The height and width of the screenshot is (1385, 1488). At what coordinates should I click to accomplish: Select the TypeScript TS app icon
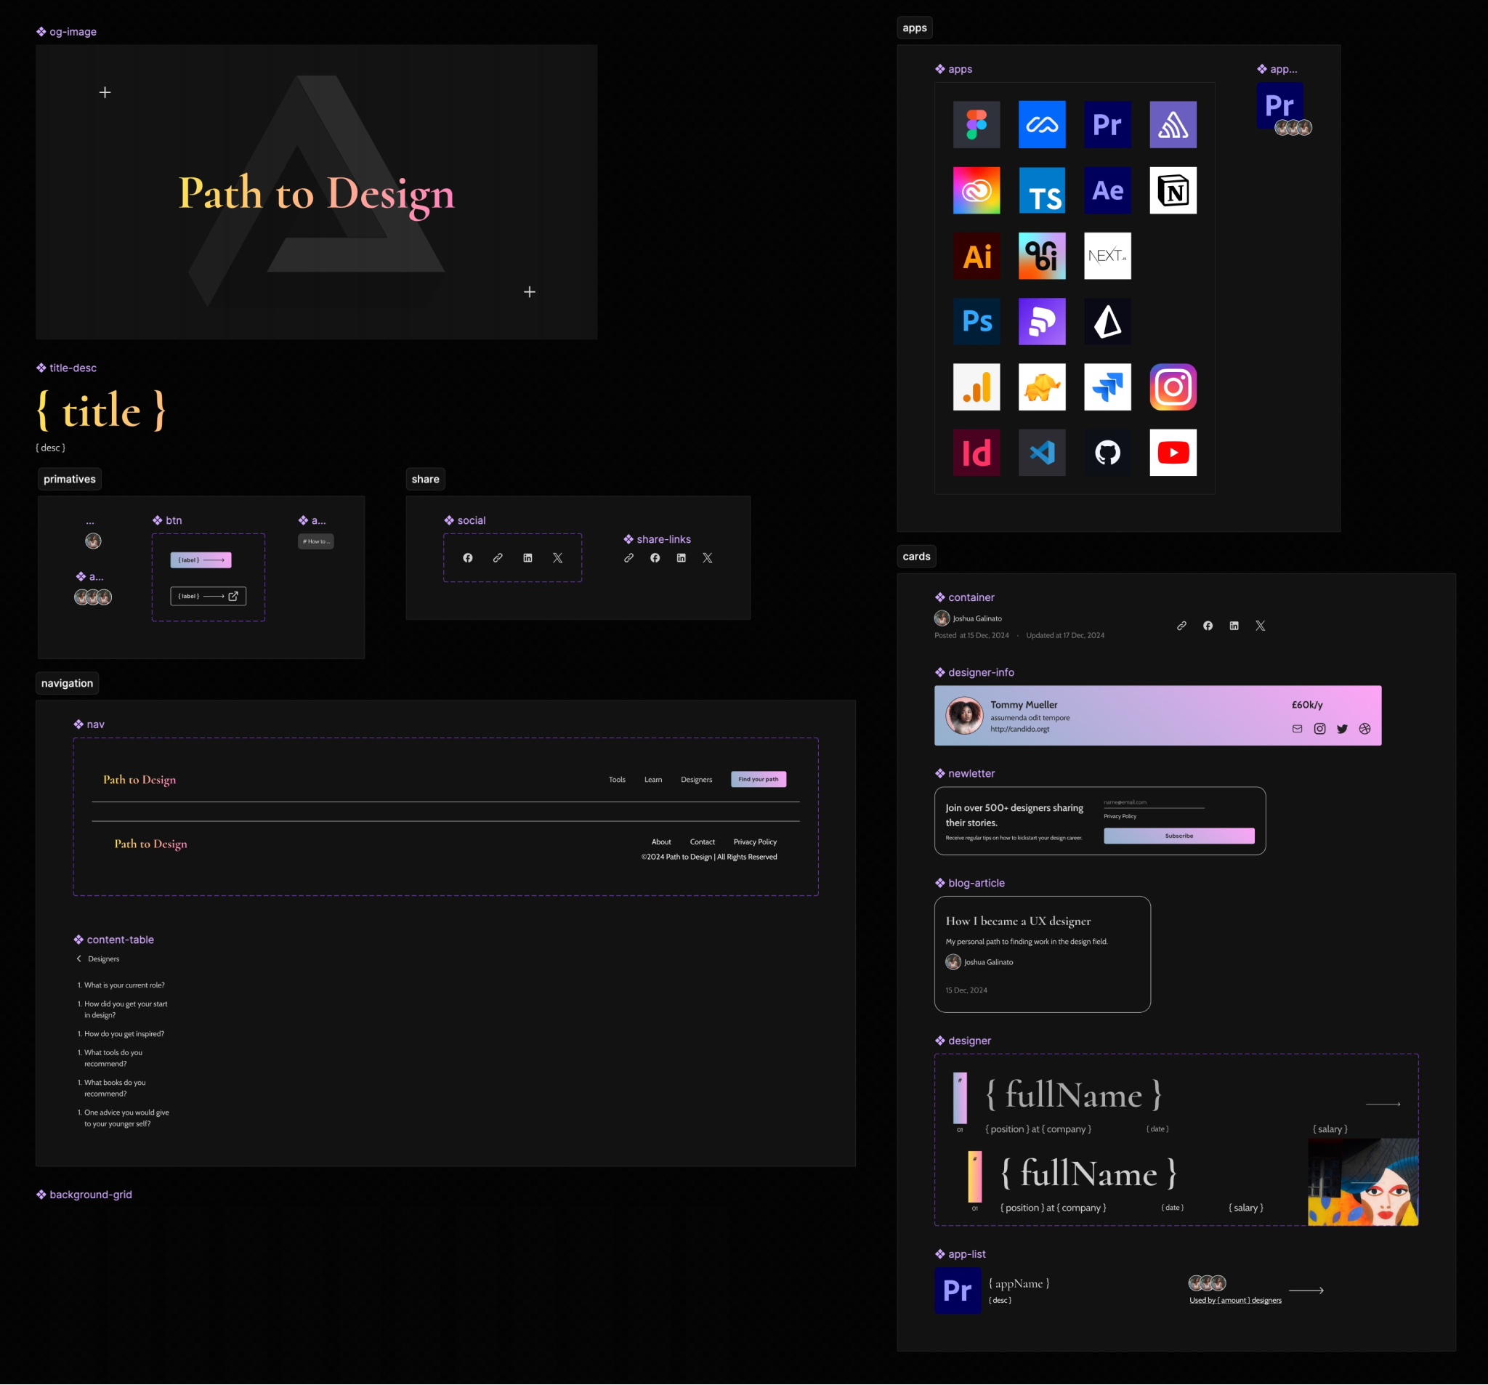click(x=1042, y=190)
